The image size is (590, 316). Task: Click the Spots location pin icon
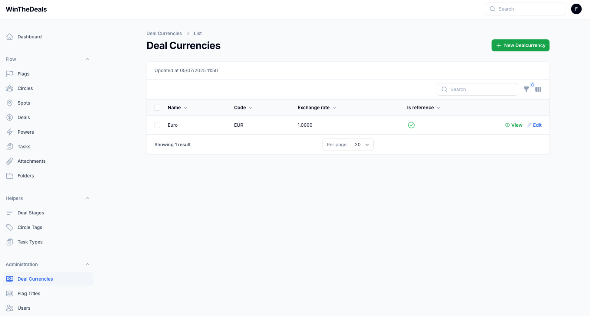coord(10,103)
